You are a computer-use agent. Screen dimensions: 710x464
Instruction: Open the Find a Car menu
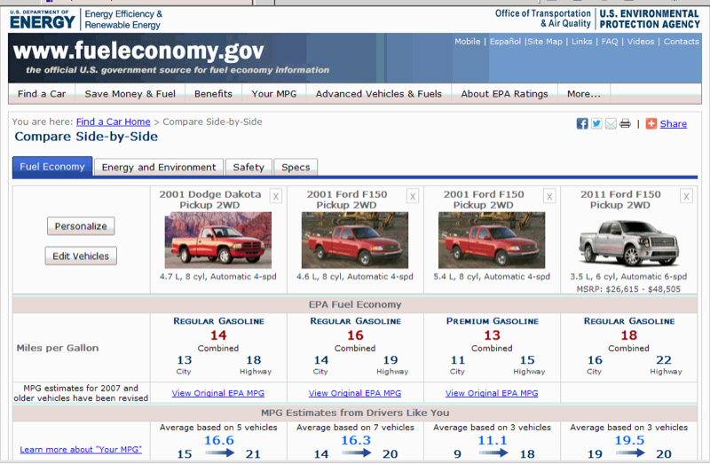(42, 94)
